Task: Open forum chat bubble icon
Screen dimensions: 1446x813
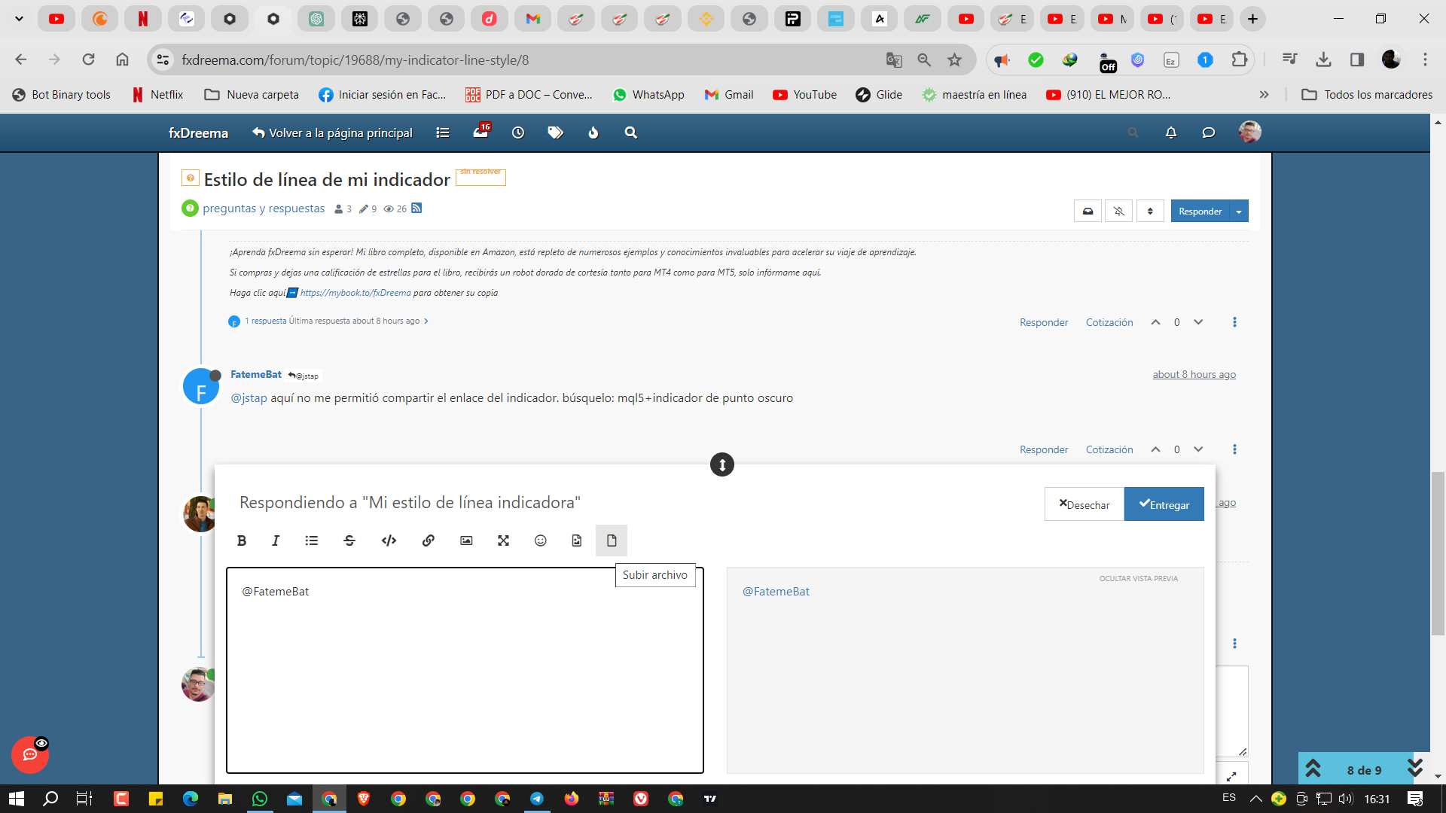Action: click(1209, 132)
